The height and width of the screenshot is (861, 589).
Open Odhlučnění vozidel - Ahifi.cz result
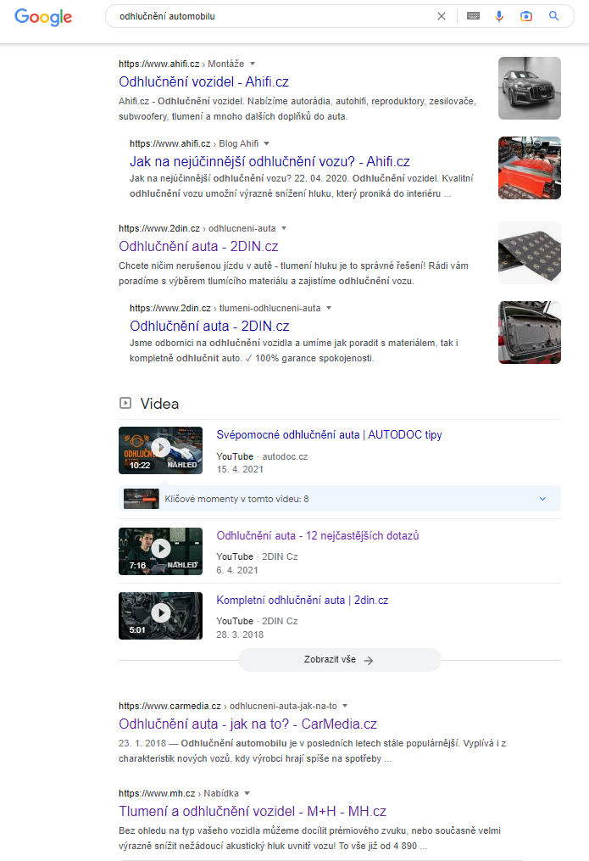point(203,81)
